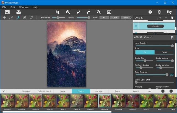Toggle the Color Enhance link icon
Image resolution: width=177 pixels, height=113 pixels.
pos(171,74)
